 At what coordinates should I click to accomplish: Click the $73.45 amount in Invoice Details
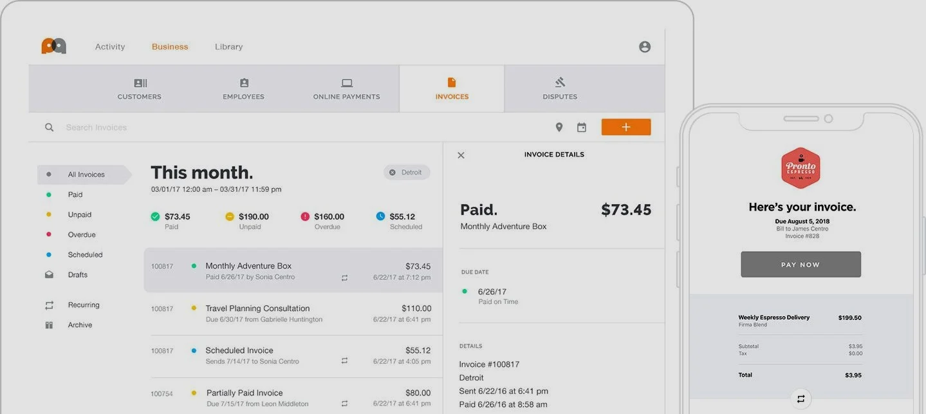click(x=626, y=209)
